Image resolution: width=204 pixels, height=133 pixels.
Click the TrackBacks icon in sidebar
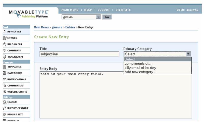5,57
